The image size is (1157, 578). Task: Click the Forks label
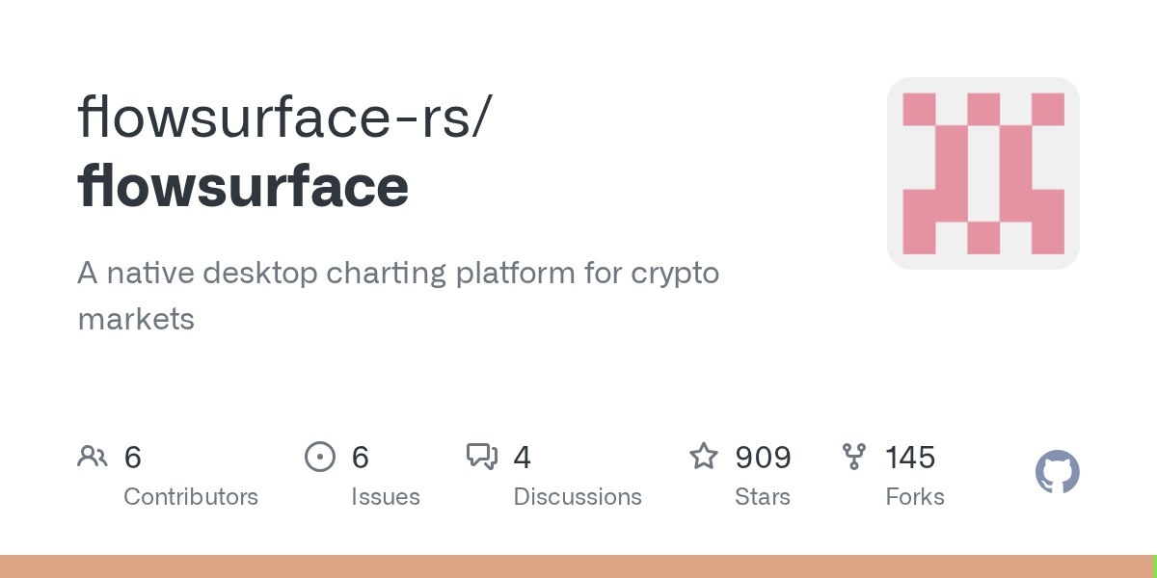(915, 497)
